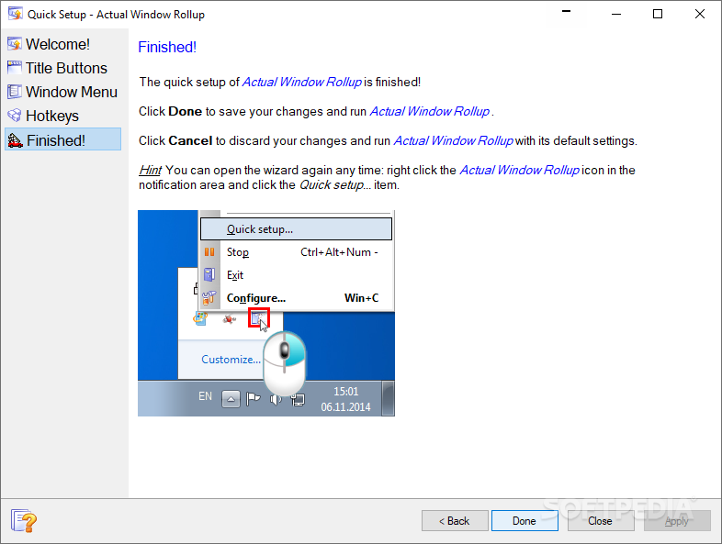Maximize the Quick Setup window
Image resolution: width=722 pixels, height=544 pixels.
[x=658, y=15]
